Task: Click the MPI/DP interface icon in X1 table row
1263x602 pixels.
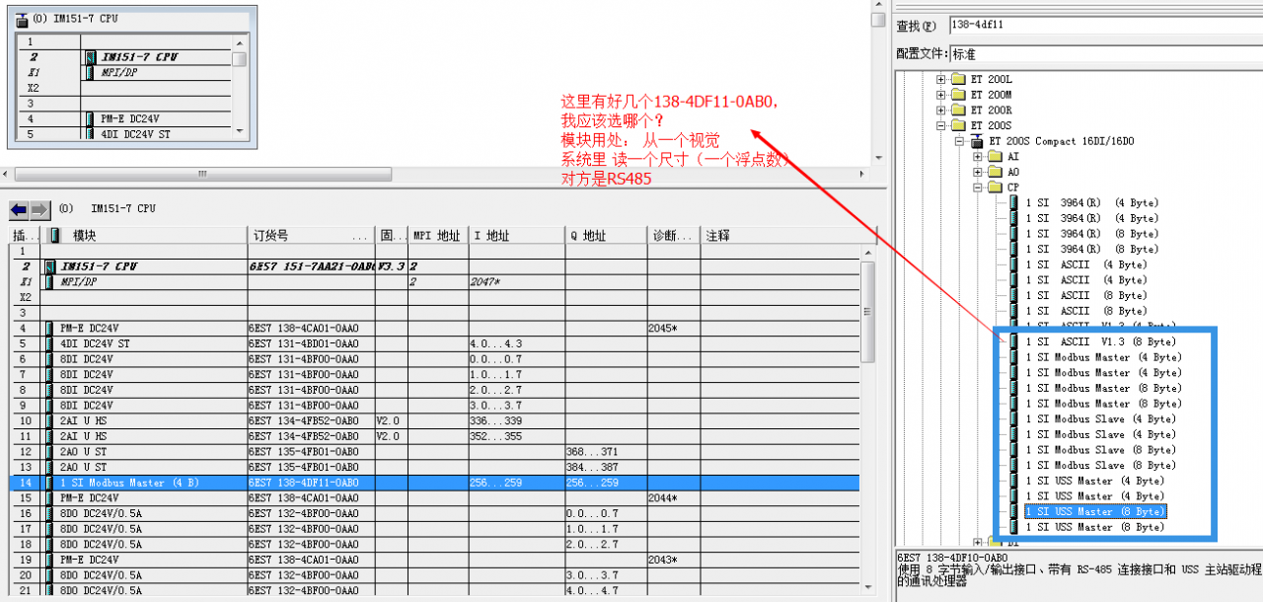Action: click(49, 281)
